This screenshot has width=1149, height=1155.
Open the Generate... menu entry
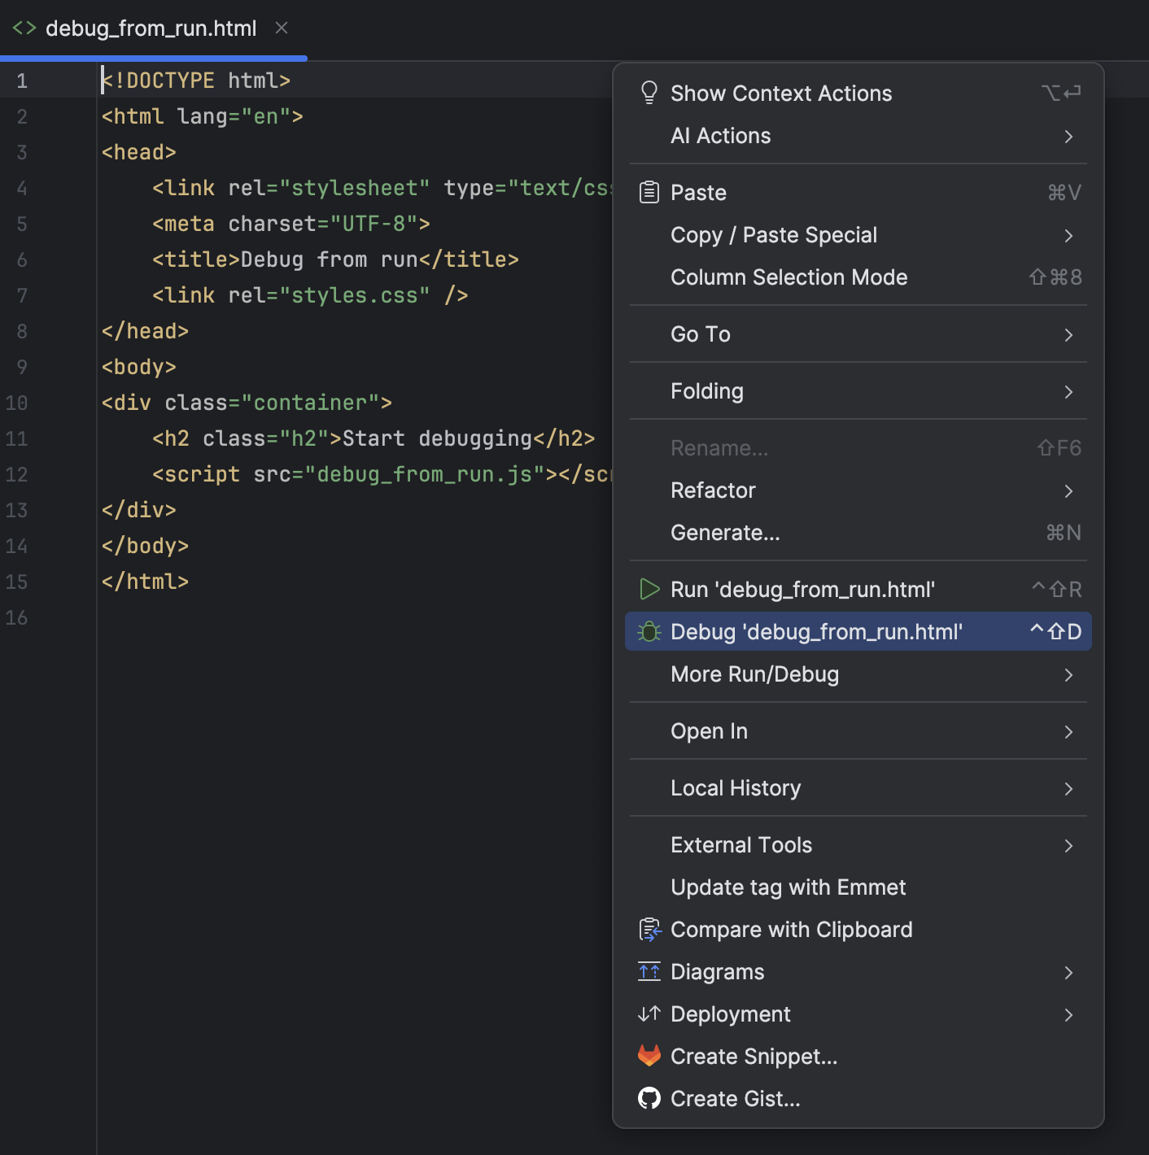coord(858,533)
